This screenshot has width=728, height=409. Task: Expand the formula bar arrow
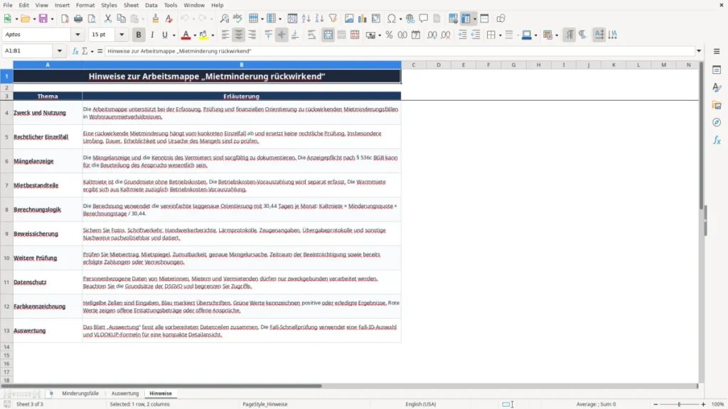(699, 51)
